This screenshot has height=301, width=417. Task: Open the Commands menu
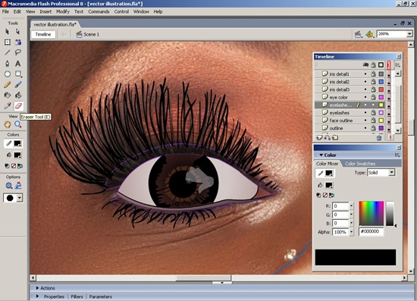point(99,11)
